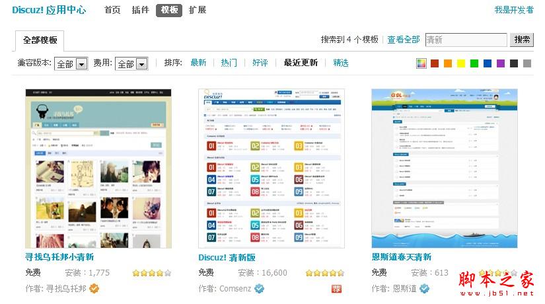Click the orange verified badge beside 寻找乌托邦
Screen dimensions: 545x304
[94, 288]
